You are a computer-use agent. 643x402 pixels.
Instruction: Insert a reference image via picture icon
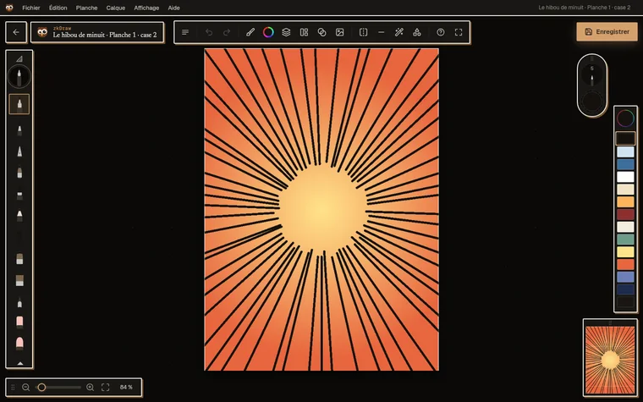point(339,32)
